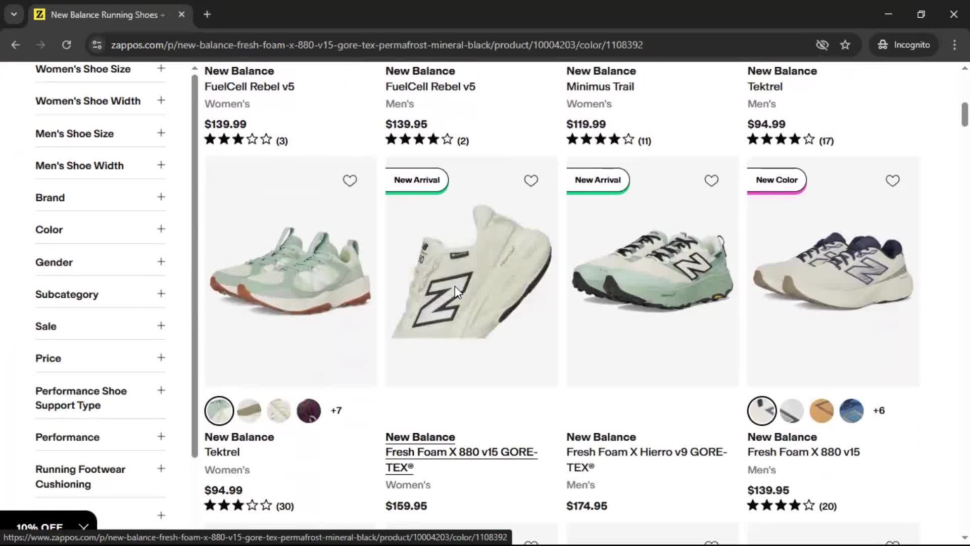Image resolution: width=970 pixels, height=546 pixels.
Task: Favorite the Fresh Foam X Hierro v9 shoe
Action: pos(711,180)
